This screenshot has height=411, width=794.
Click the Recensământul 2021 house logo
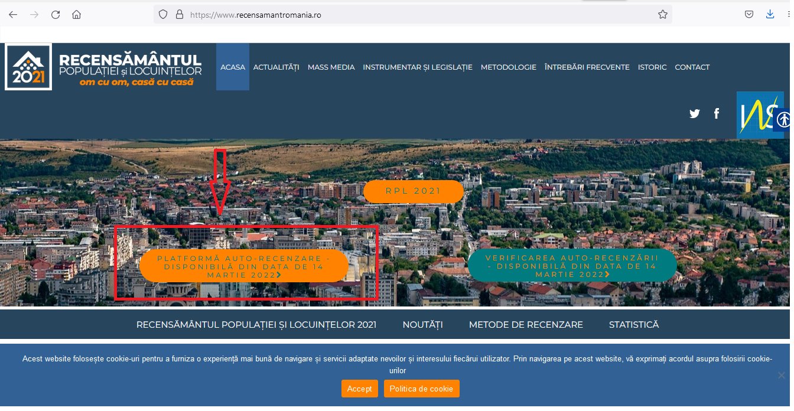tap(28, 67)
